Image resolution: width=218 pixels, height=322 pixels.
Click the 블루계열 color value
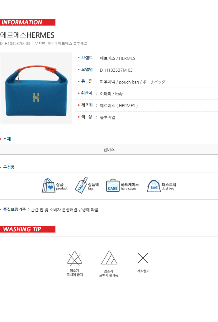coord(107,118)
